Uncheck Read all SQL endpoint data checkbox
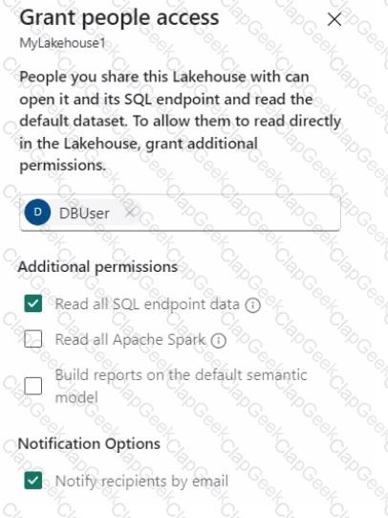This screenshot has width=388, height=518. pyautogui.click(x=32, y=304)
